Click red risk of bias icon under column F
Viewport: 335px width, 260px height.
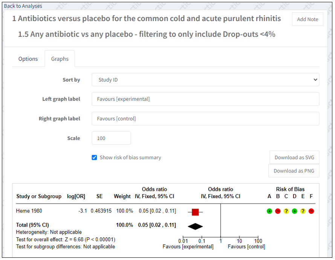(311, 211)
